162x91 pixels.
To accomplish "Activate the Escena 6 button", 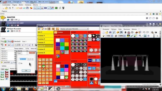I will coord(46,53).
